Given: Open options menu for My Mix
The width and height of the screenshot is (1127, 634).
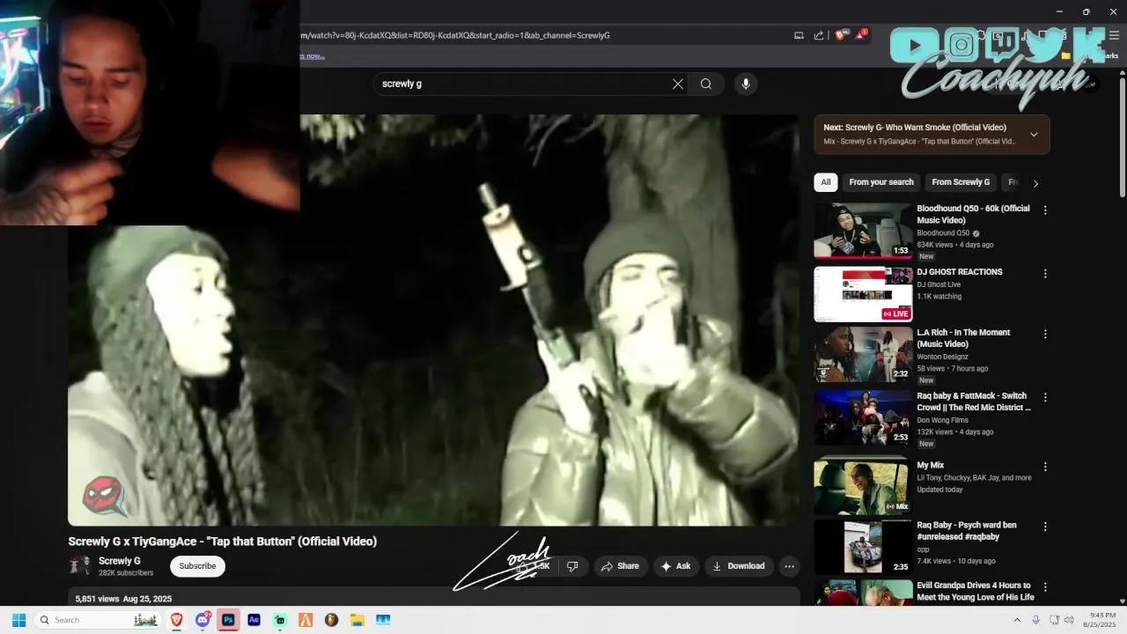Looking at the screenshot, I should tap(1045, 467).
